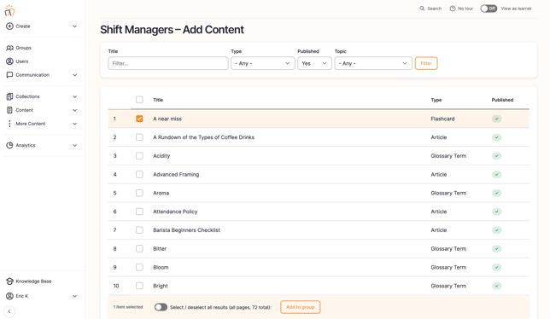
Task: Check the Bloom checkbox
Action: pyautogui.click(x=139, y=267)
